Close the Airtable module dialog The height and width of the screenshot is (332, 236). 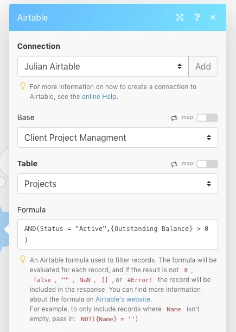pos(213,17)
